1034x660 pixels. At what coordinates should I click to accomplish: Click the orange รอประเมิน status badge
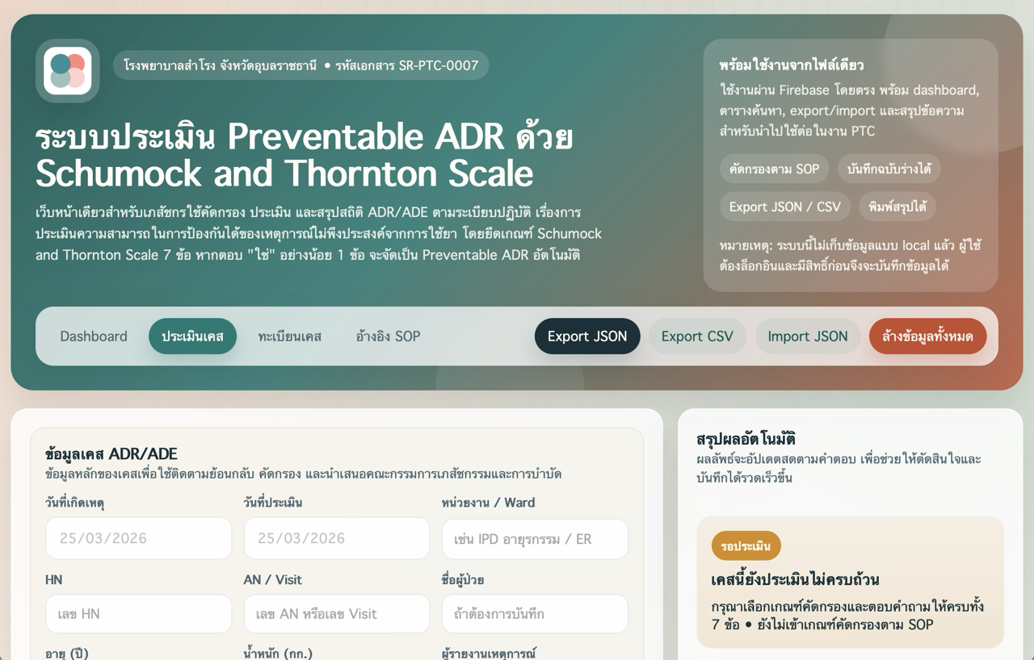[746, 546]
